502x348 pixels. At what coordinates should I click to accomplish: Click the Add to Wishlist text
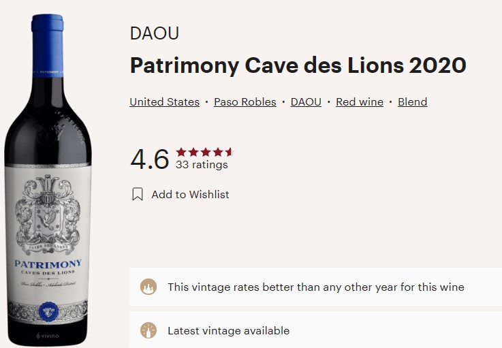[x=190, y=195]
